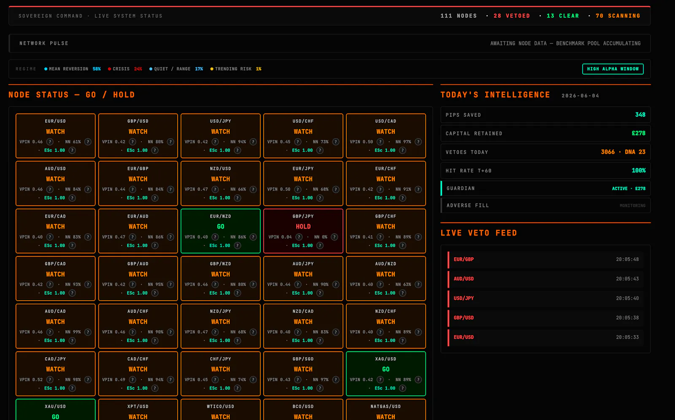This screenshot has height=420, width=675.
Task: Open VPIN help icon in EUR/NZD GO card
Action: [215, 237]
